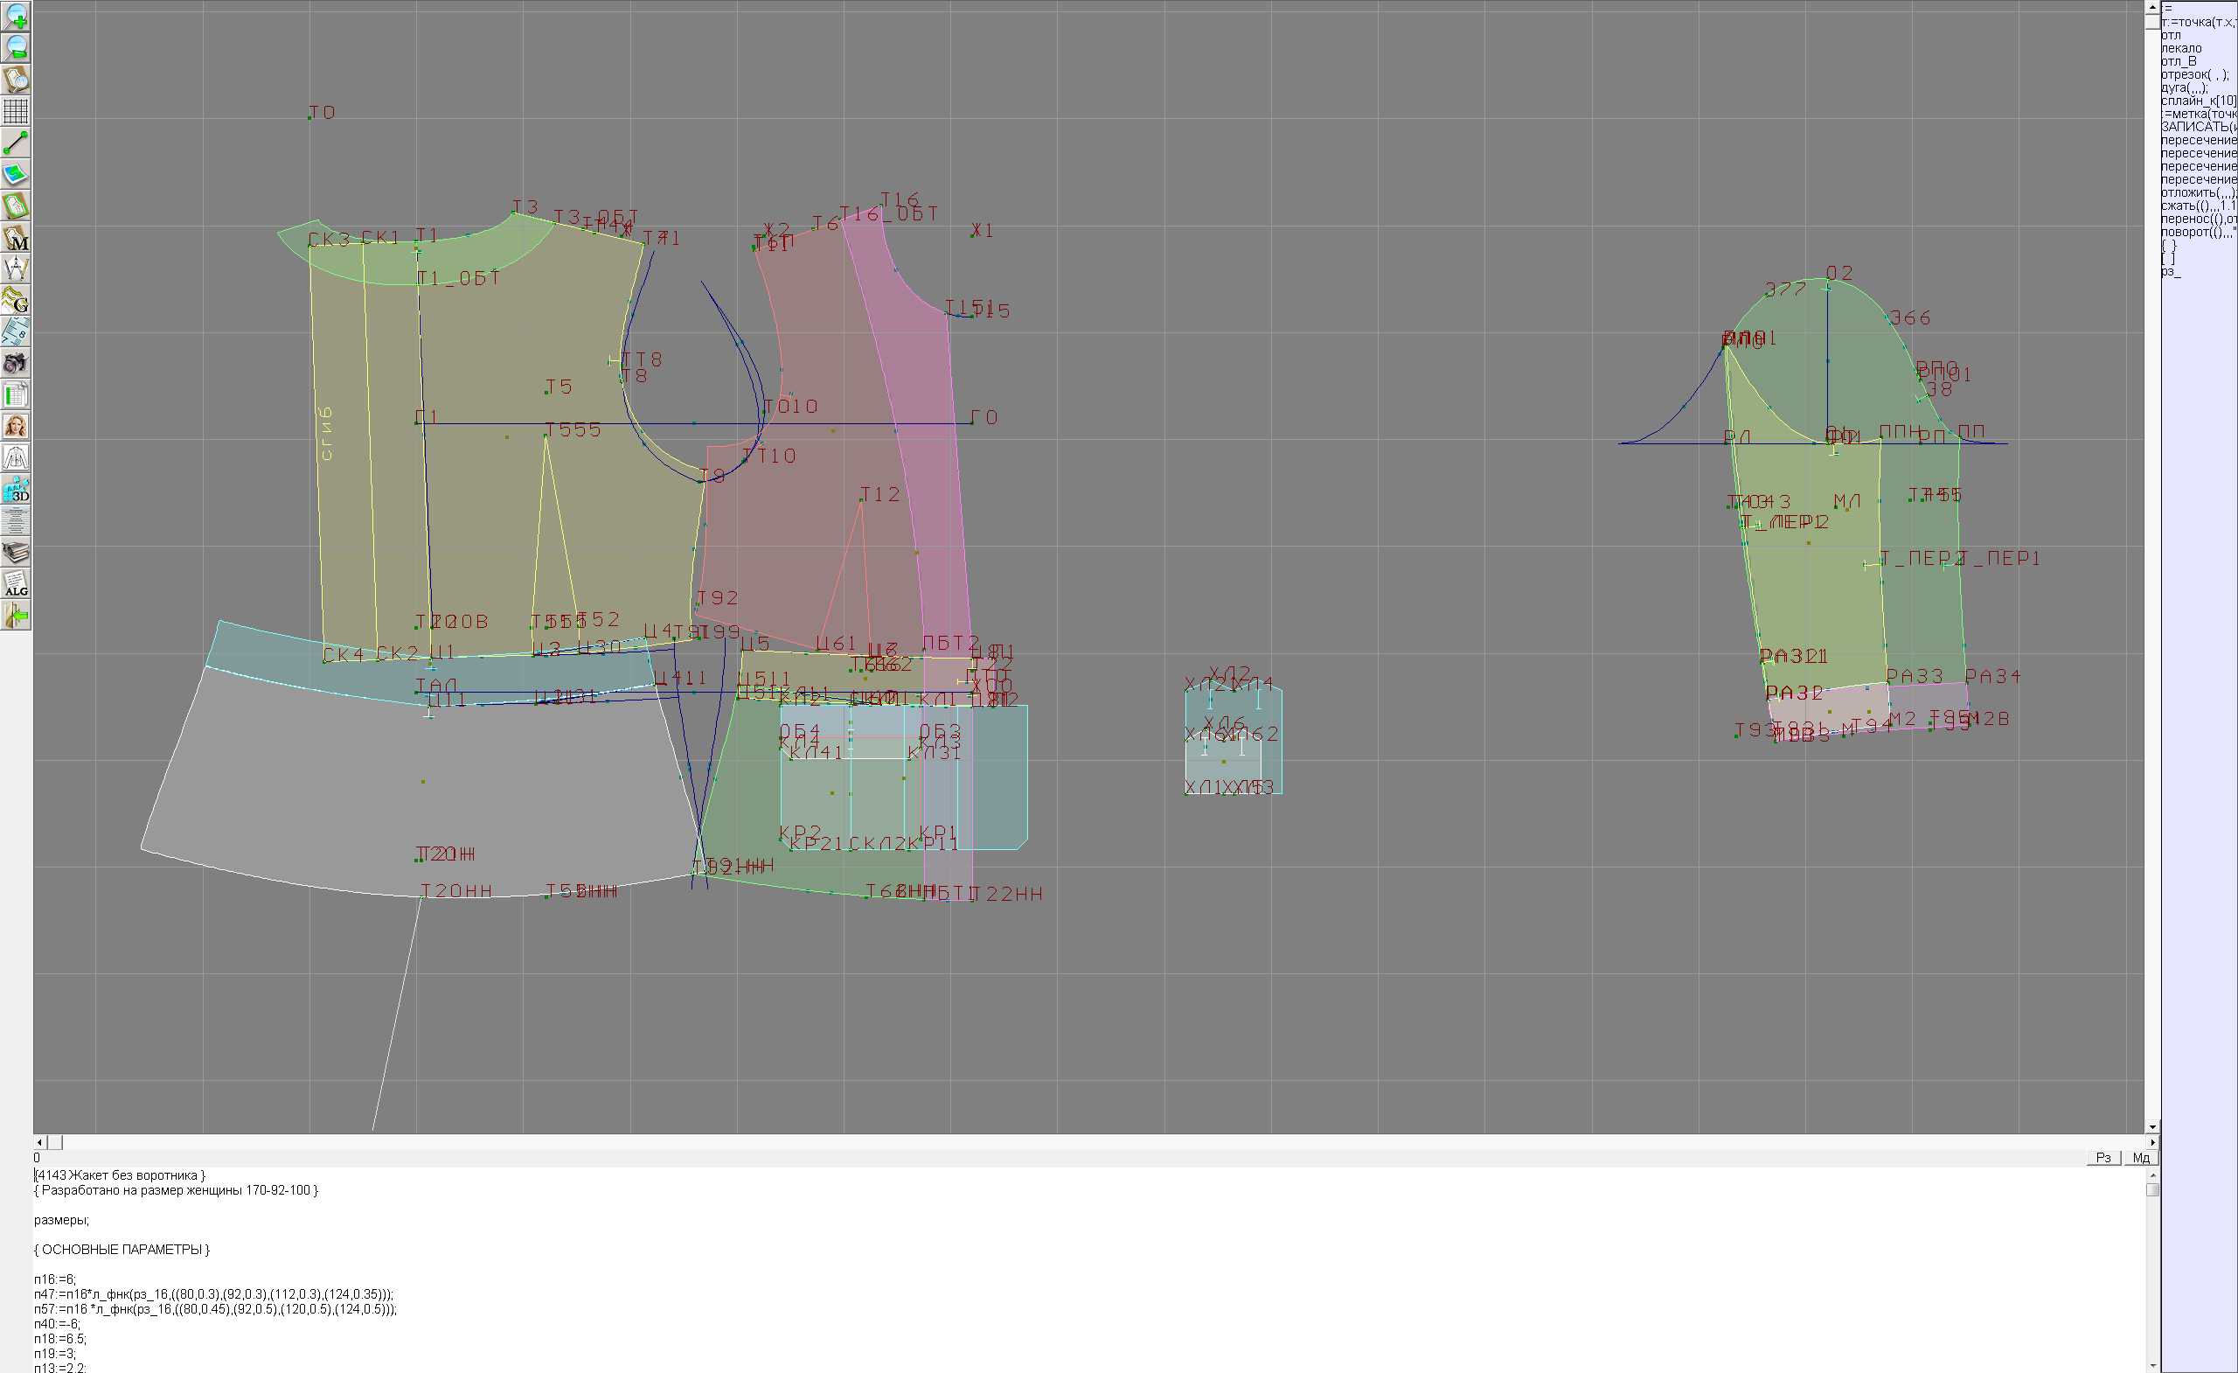Select the line segment tool icon

point(16,143)
